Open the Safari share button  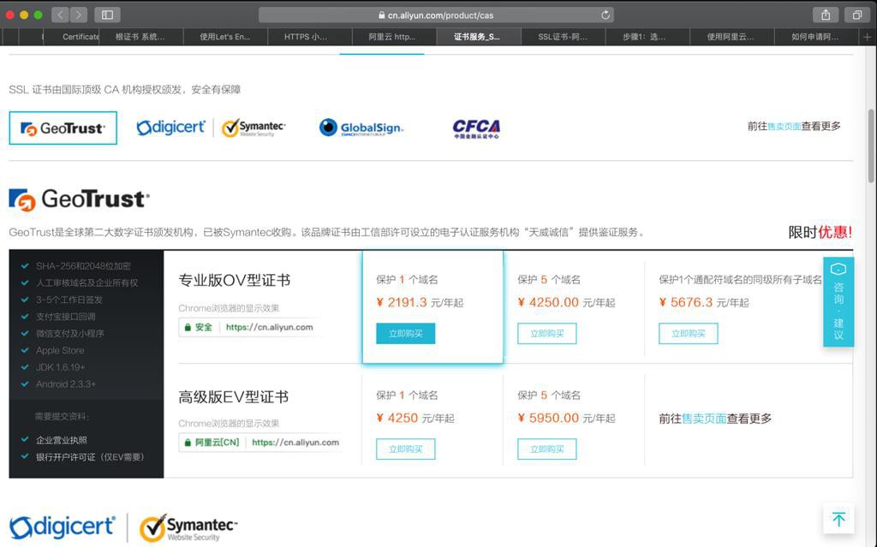pos(826,15)
